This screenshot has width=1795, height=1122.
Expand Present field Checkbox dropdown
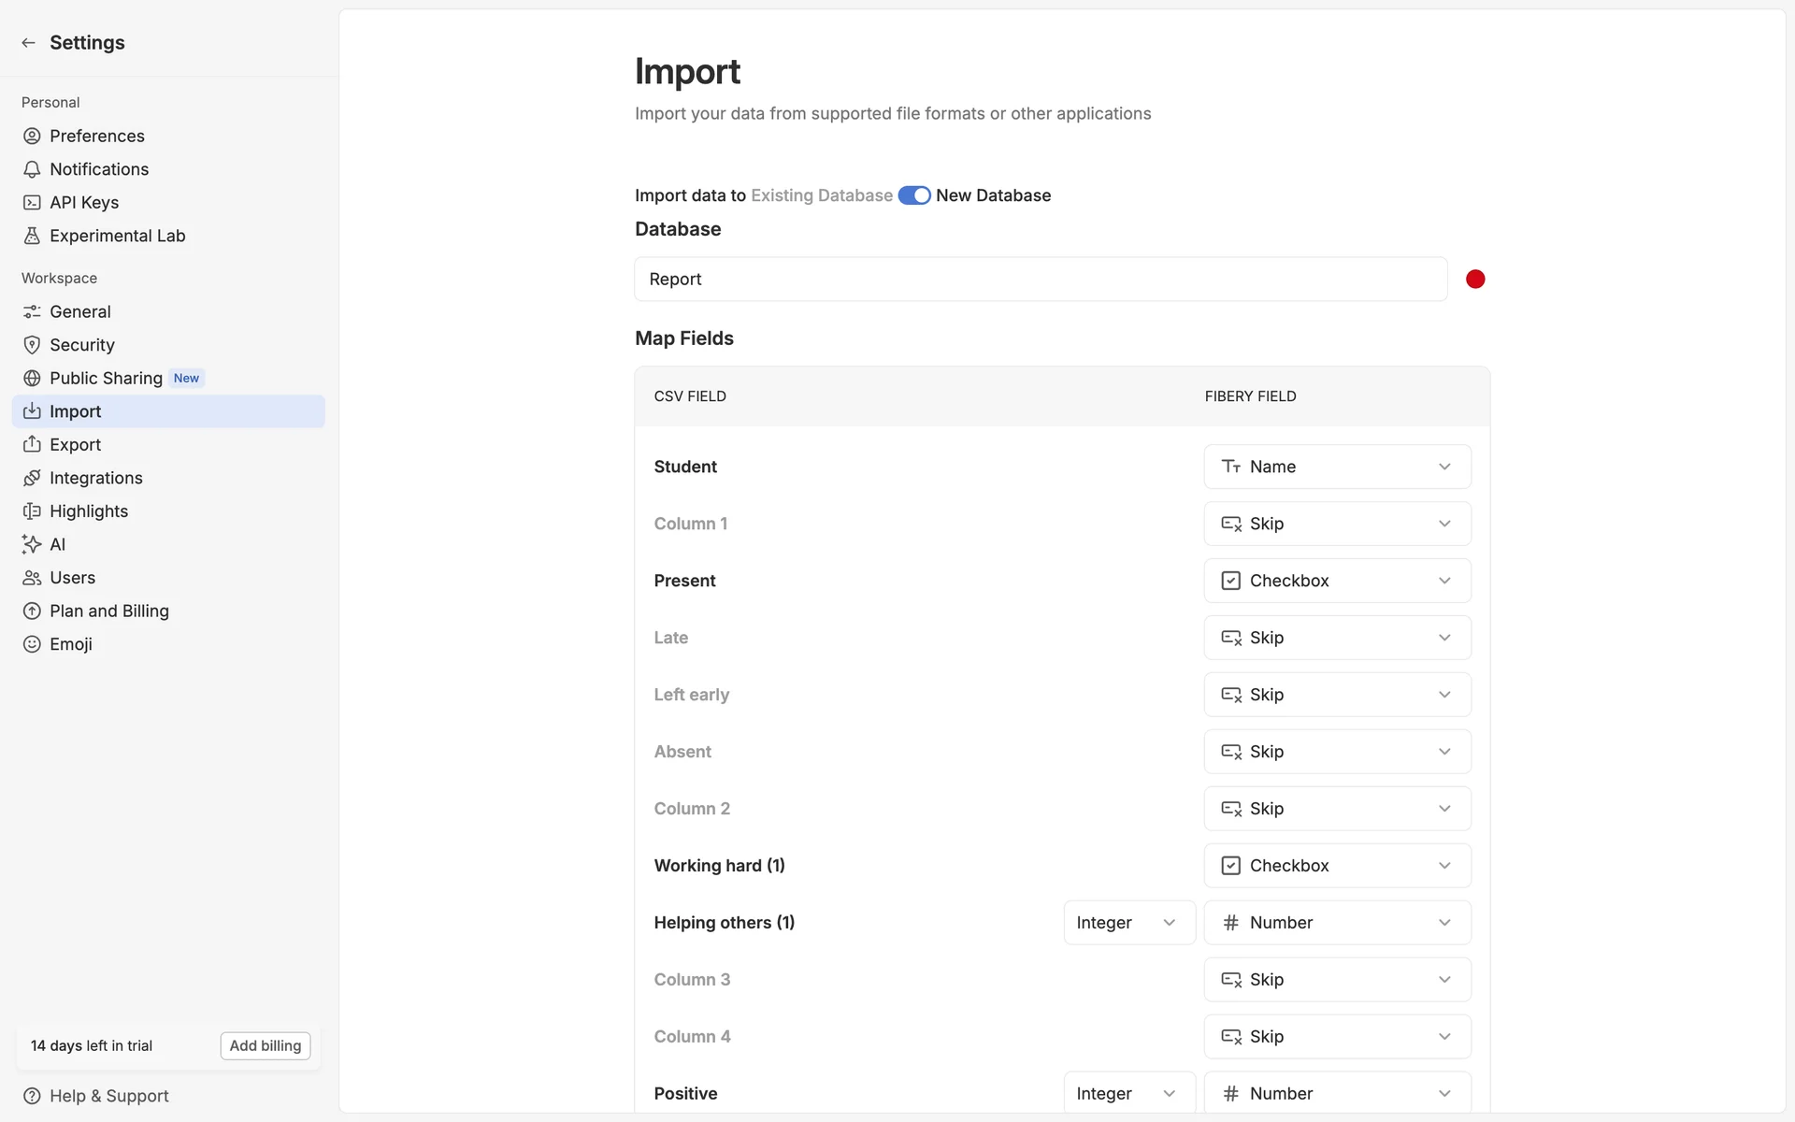tap(1337, 581)
